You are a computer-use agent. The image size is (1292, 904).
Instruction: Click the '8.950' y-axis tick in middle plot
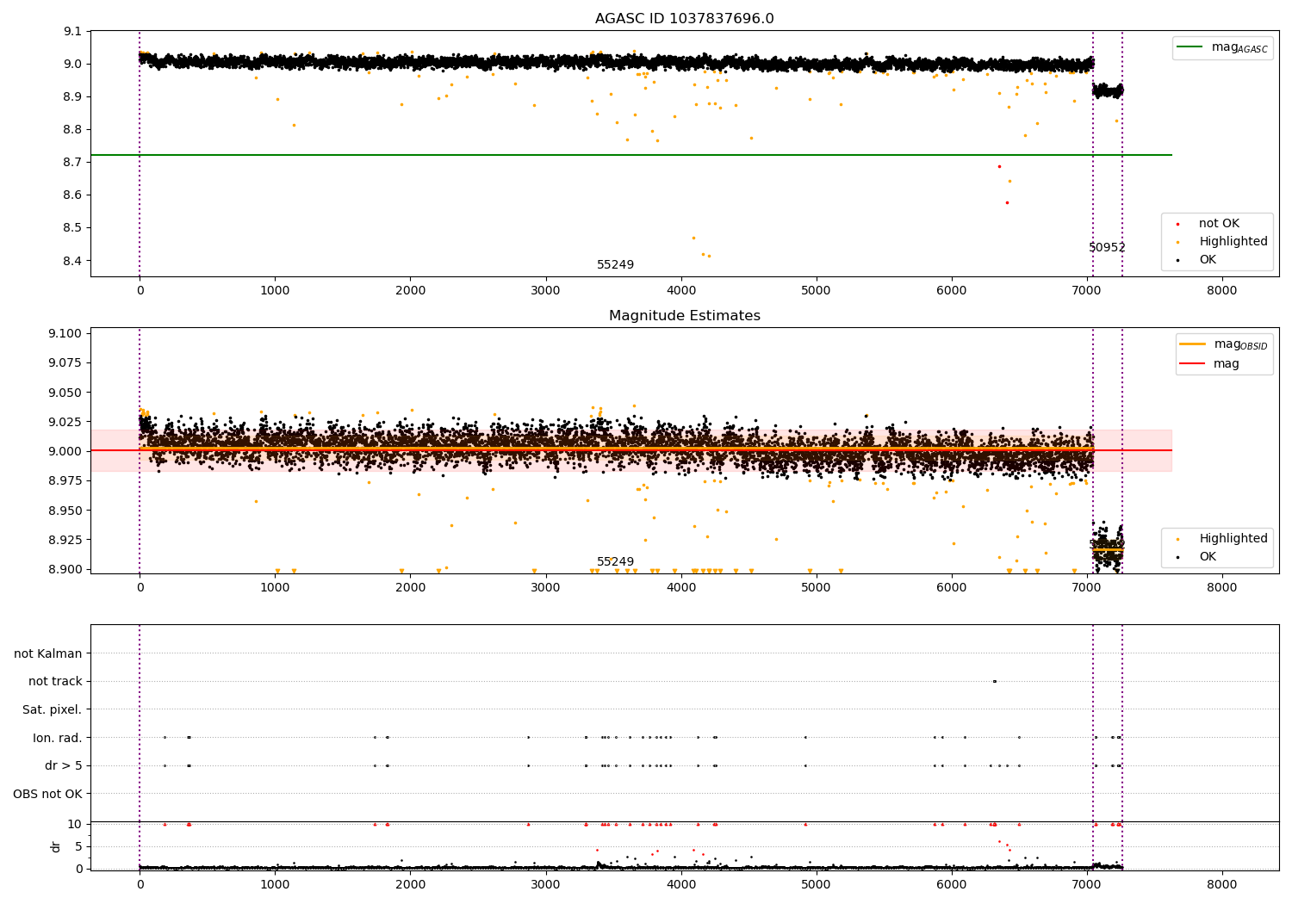tap(65, 511)
